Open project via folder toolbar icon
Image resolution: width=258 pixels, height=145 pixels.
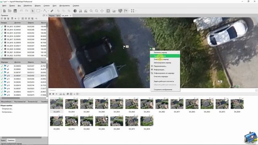[10, 11]
